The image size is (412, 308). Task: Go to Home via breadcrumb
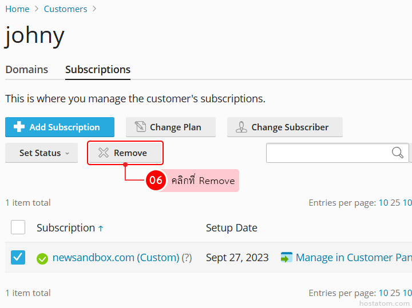click(x=17, y=9)
